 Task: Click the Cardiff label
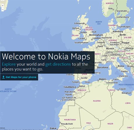(x=82, y=38)
